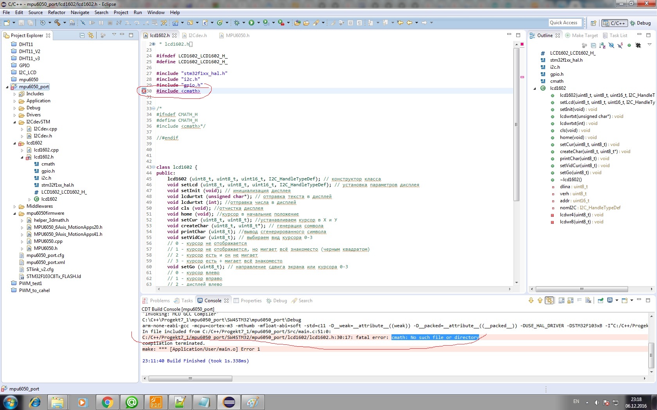Click the Sort alphabetically icon in Outline
The width and height of the screenshot is (657, 410).
point(602,45)
